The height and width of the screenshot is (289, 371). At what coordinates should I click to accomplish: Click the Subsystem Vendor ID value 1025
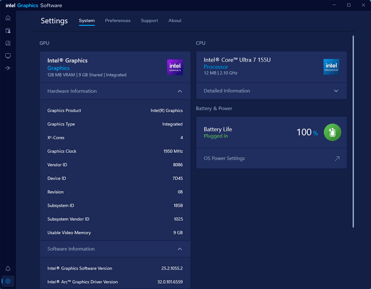[179, 219]
